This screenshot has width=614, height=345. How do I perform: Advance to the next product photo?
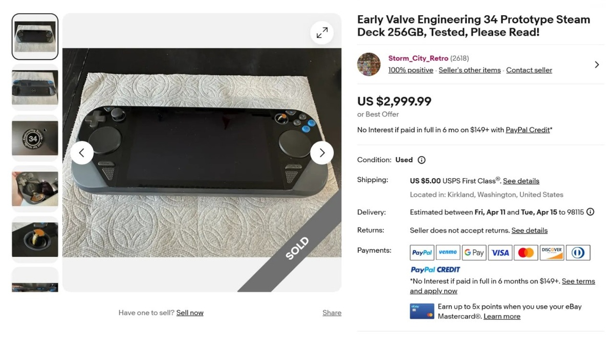pyautogui.click(x=322, y=153)
